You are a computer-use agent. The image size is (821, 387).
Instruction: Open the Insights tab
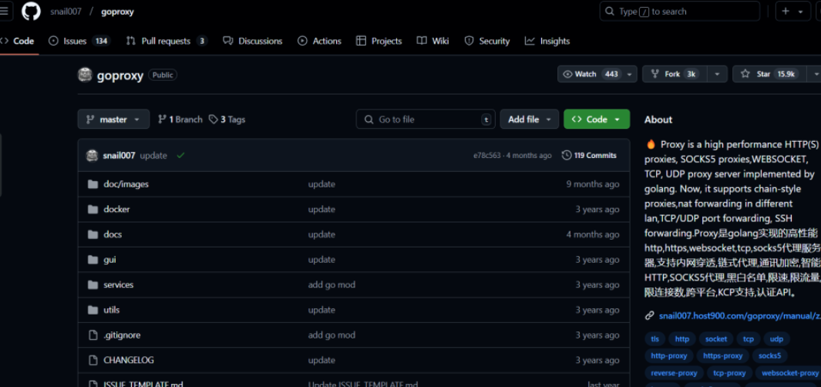pos(547,41)
